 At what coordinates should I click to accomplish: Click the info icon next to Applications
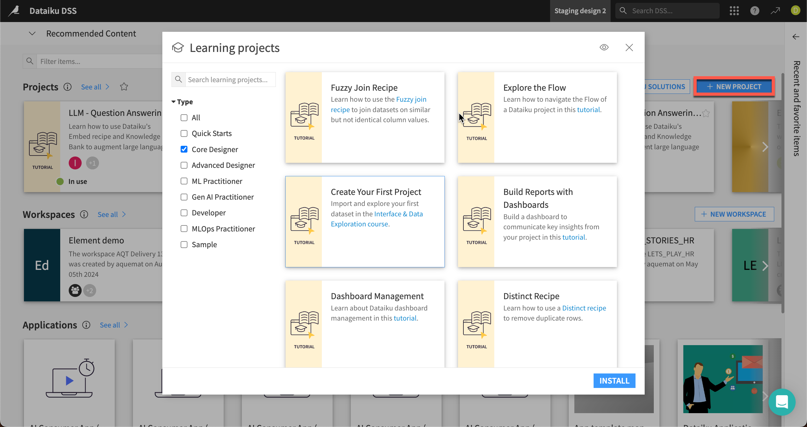86,325
